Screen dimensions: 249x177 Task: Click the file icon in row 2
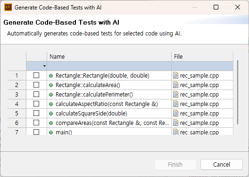point(175,85)
